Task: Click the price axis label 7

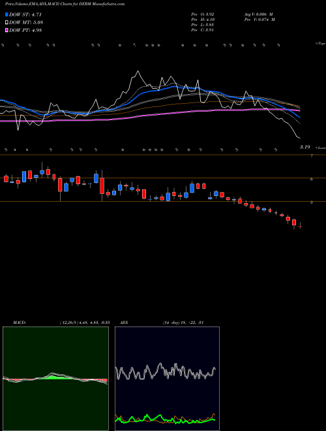Action: tap(312, 156)
